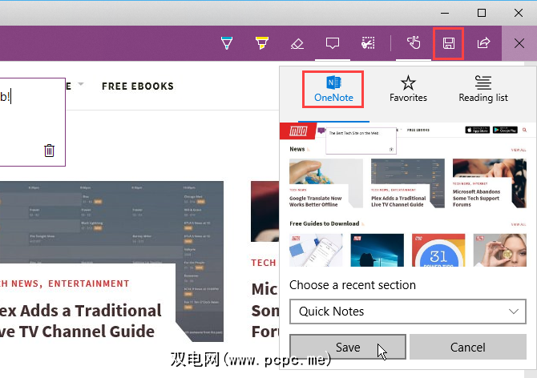
Task: Click the Free Guides to Download heading
Action: 325,223
